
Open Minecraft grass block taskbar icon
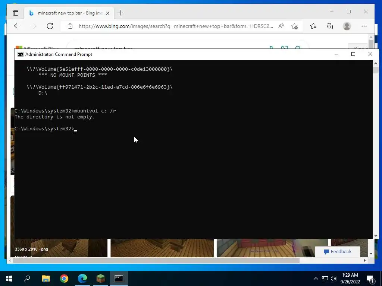(101, 279)
